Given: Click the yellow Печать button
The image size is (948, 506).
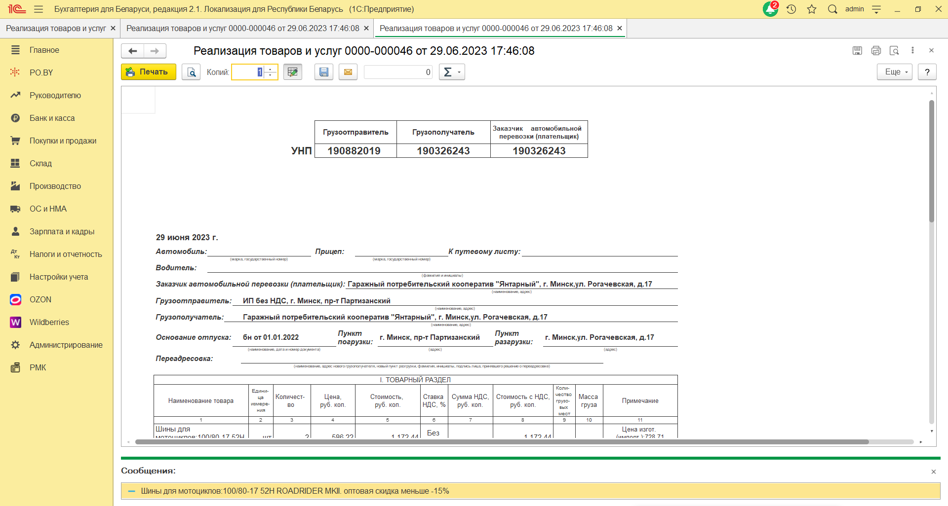Looking at the screenshot, I should coord(149,72).
